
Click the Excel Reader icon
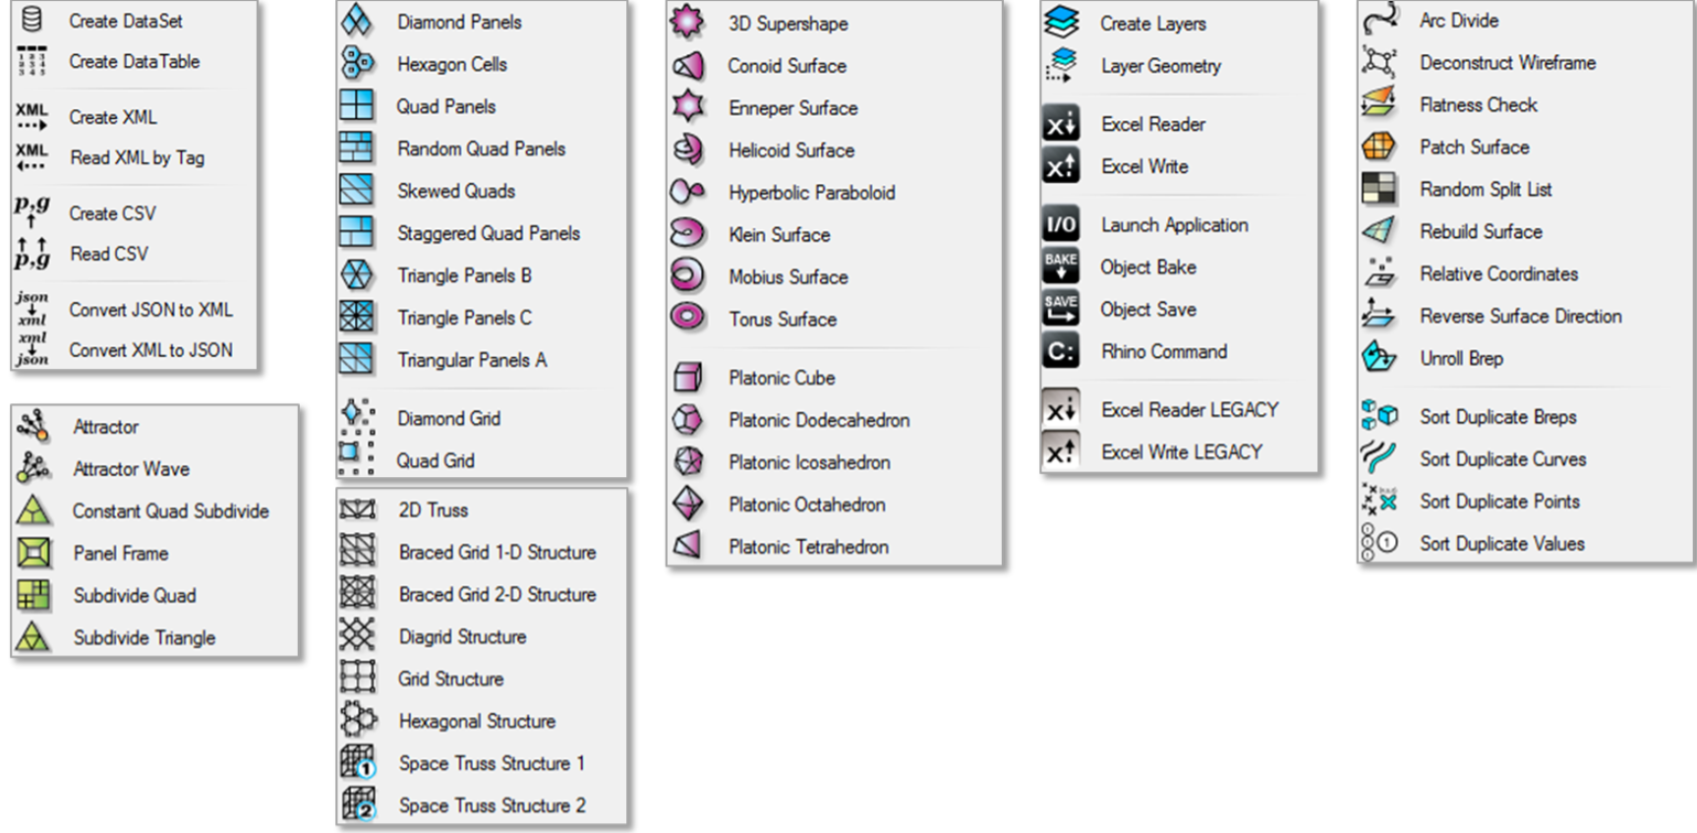pos(1061,124)
